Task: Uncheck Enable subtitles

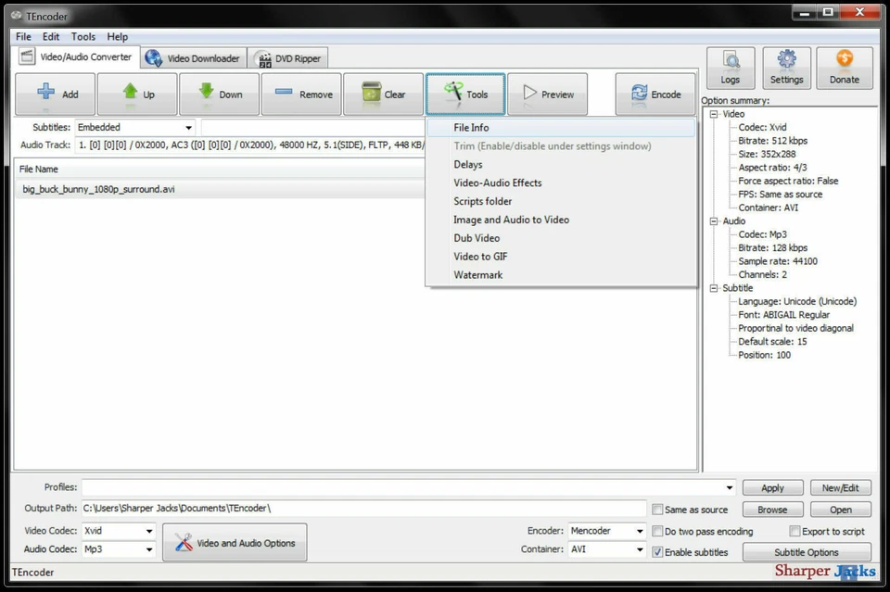Action: point(657,552)
